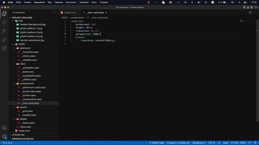Expand the СТРУКТУРА outline section
The width and height of the screenshot is (259, 145).
pos(18,135)
